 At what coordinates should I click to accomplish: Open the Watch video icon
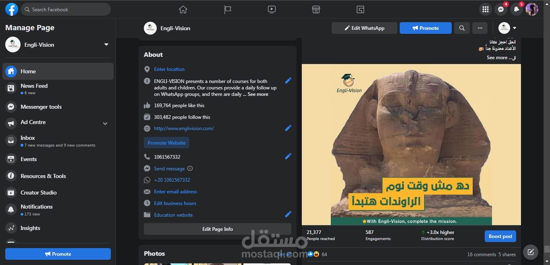(x=272, y=9)
